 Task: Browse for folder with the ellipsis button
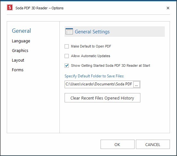tap(137, 84)
